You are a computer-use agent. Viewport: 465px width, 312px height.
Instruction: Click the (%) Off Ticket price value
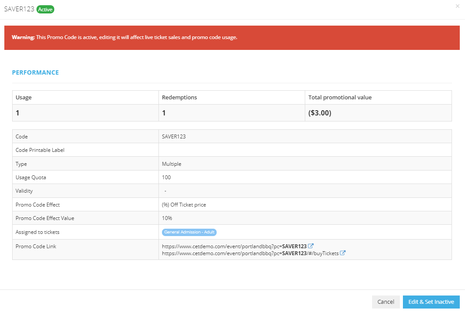[184, 205]
